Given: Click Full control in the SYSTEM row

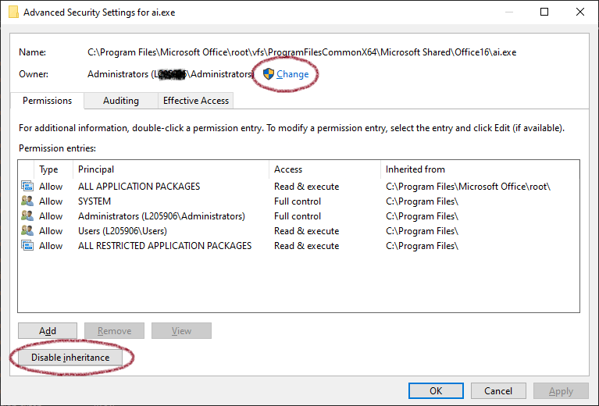Looking at the screenshot, I should (x=298, y=201).
